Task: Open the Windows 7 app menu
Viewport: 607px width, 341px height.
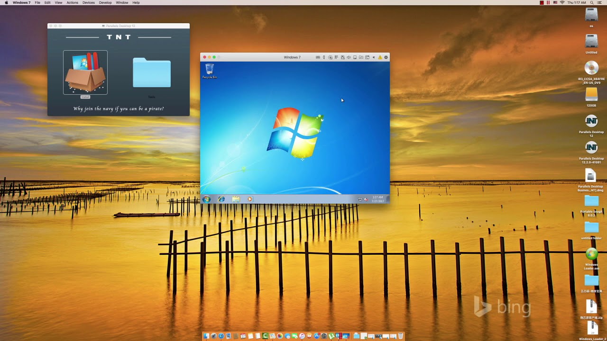Action: (x=21, y=3)
